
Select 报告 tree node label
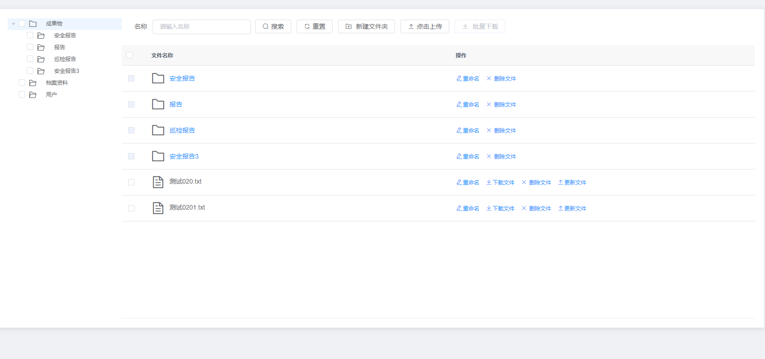(x=60, y=47)
